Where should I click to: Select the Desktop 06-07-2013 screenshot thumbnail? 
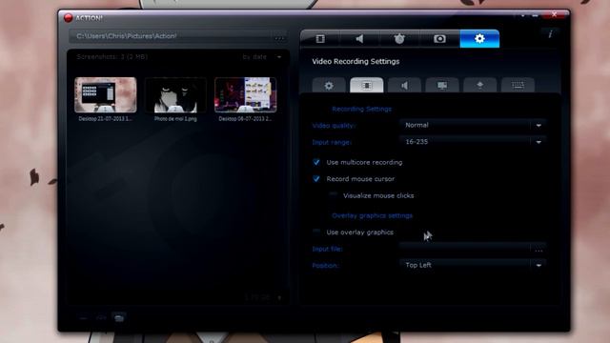click(x=246, y=95)
